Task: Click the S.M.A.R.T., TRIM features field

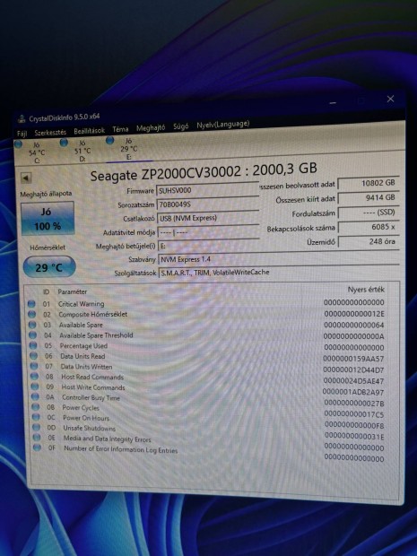Action: point(278,272)
